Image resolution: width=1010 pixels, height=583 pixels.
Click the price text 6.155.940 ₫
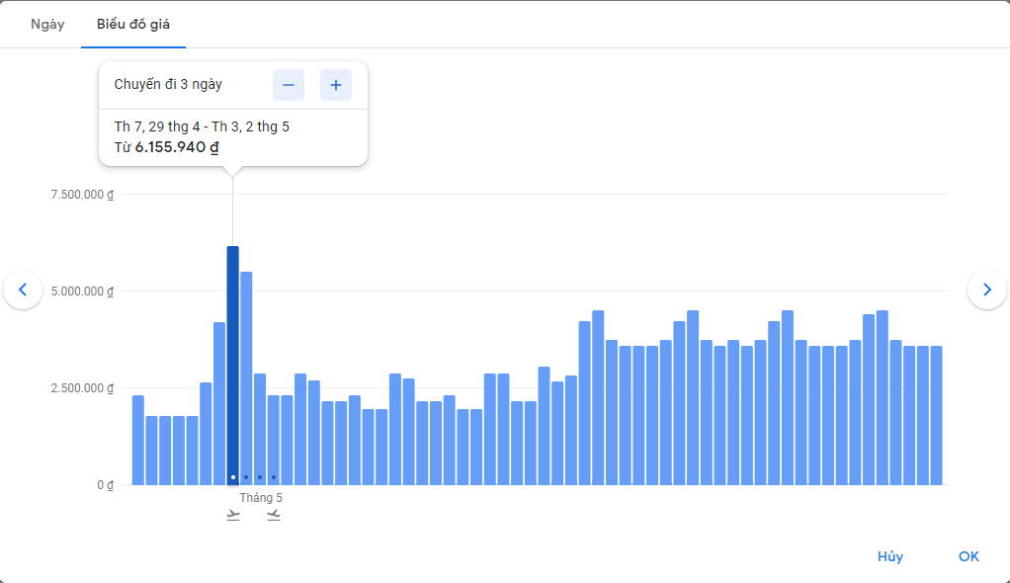(x=177, y=147)
